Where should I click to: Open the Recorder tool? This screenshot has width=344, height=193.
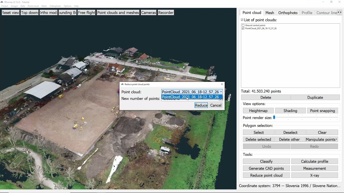click(166, 13)
